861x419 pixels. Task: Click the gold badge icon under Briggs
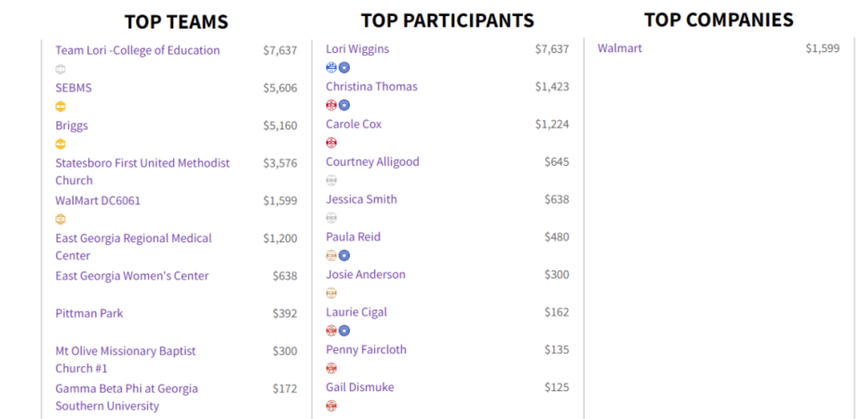click(60, 144)
